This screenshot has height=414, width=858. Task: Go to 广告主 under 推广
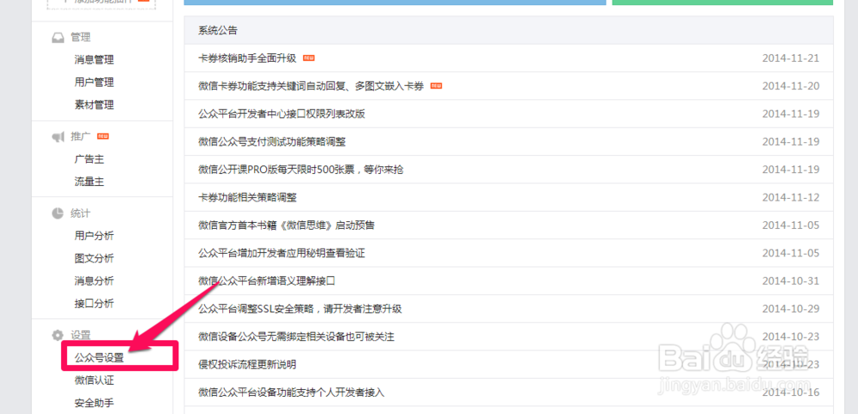89,159
